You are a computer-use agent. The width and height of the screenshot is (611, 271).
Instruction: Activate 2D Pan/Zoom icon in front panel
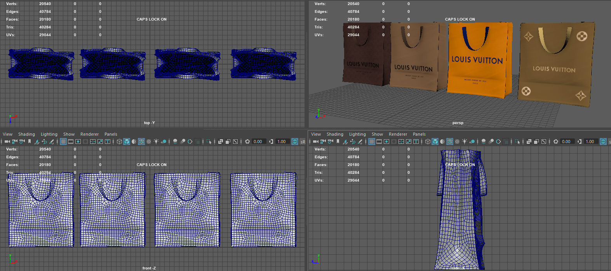pyautogui.click(x=44, y=142)
